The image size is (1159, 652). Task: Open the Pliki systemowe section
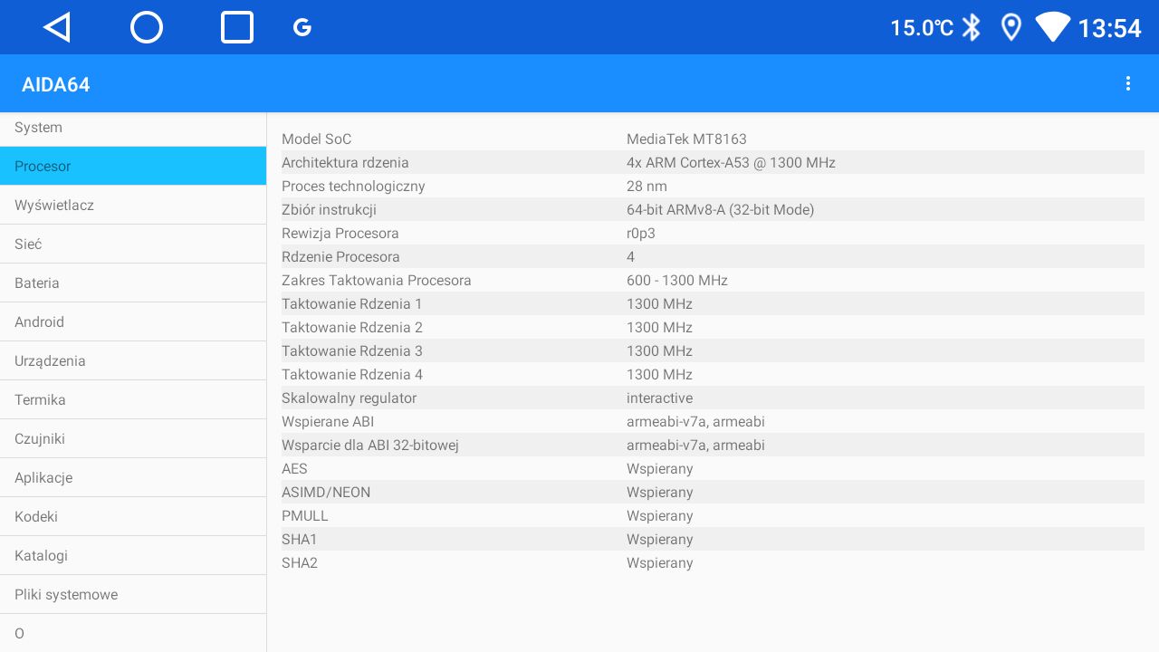pos(133,594)
